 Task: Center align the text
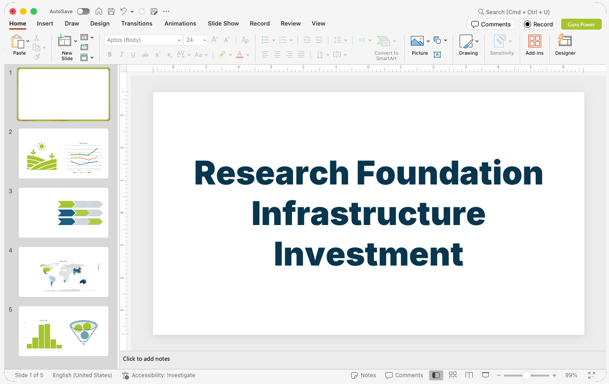277,55
